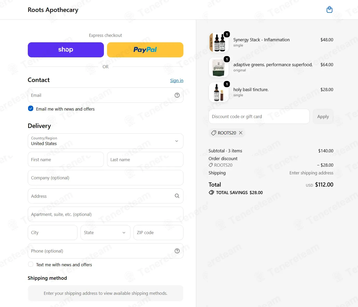Click the Enter shipping address text
358x307 pixels.
click(x=311, y=173)
